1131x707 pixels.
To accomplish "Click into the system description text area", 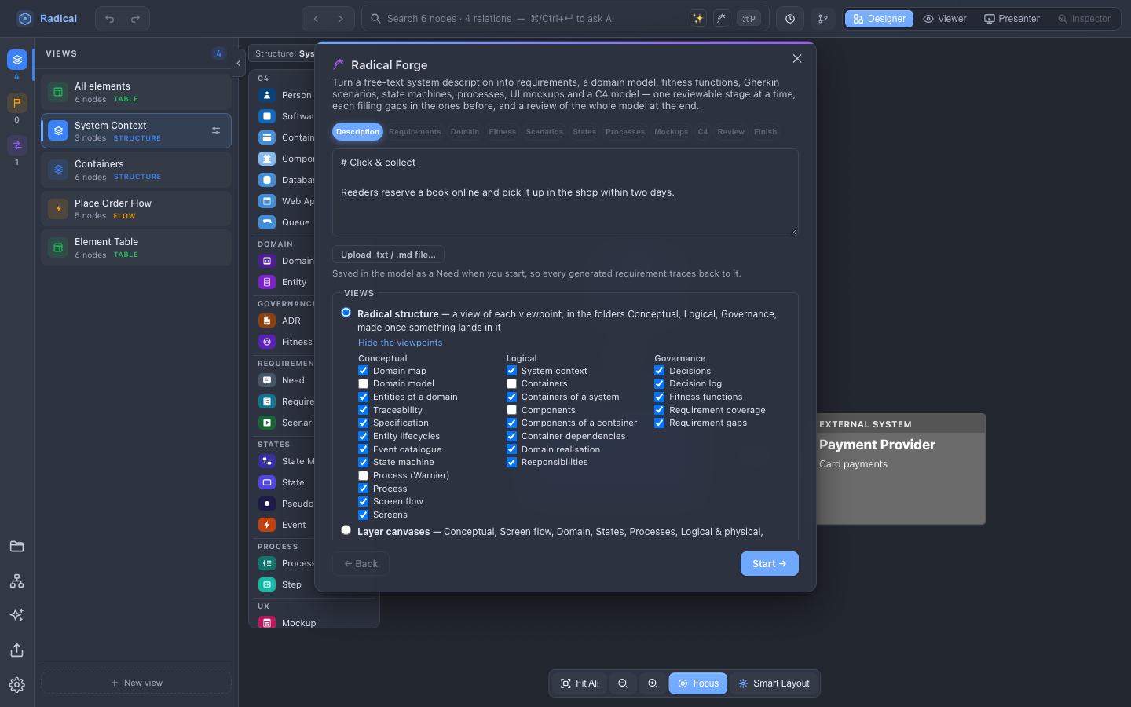I will (x=565, y=192).
